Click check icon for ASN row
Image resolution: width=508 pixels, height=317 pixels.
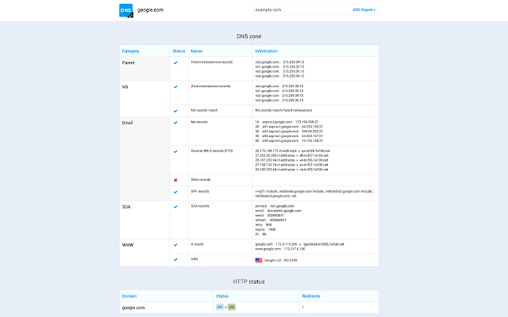click(175, 259)
